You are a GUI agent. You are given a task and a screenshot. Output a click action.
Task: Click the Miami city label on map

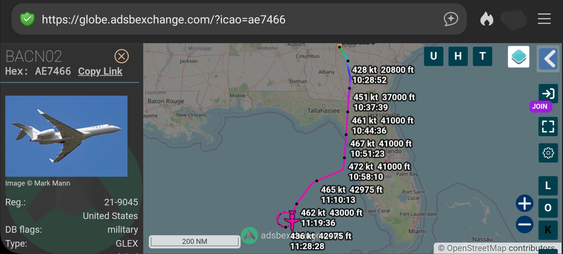click(417, 231)
